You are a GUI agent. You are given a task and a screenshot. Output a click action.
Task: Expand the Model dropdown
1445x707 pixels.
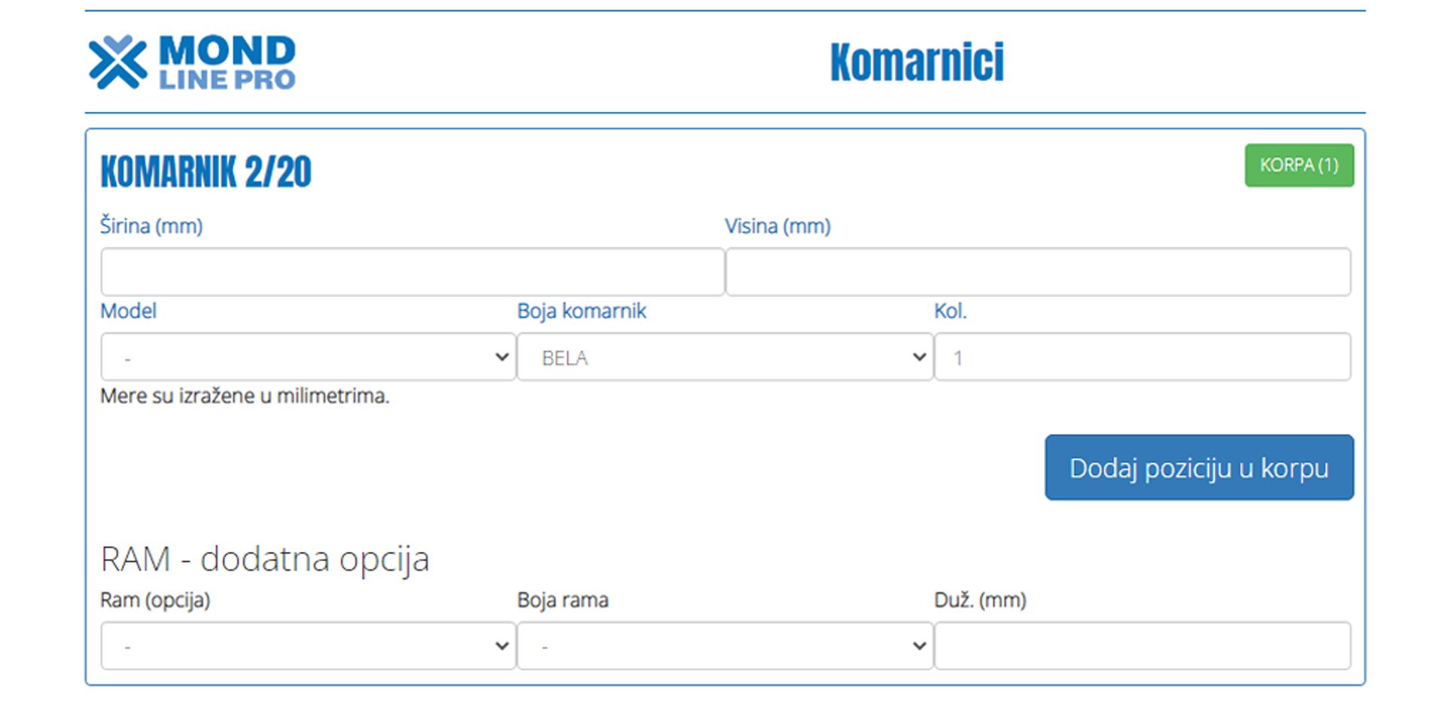(309, 357)
